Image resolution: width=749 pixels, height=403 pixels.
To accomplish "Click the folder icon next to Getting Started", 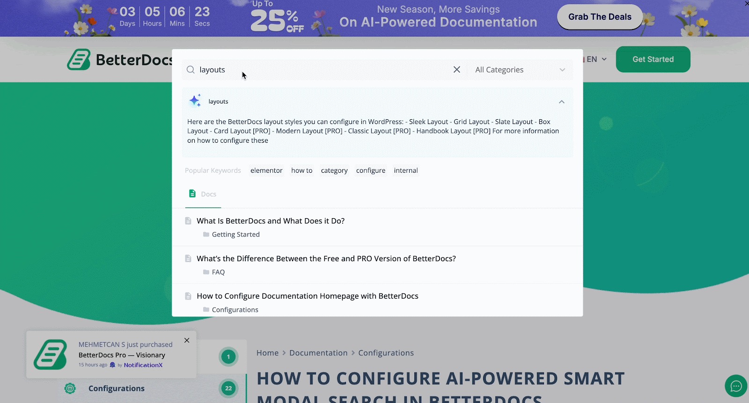I will (x=206, y=234).
